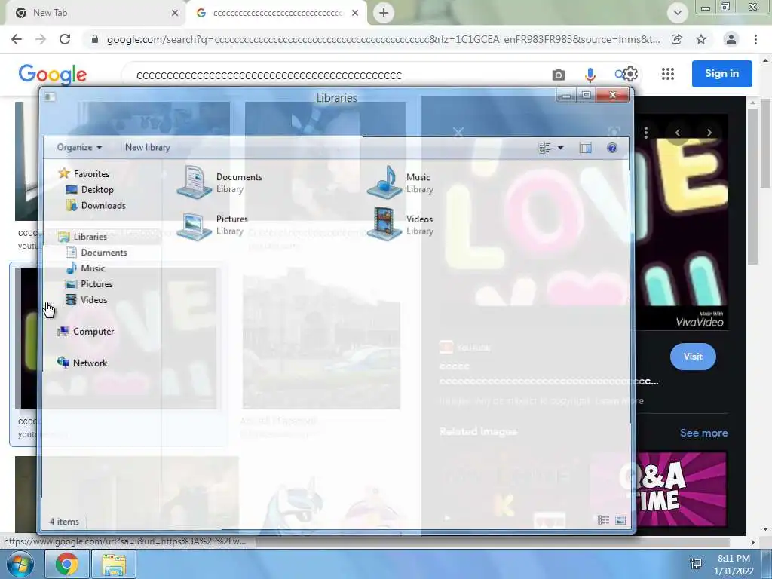Image resolution: width=772 pixels, height=579 pixels.
Task: Open Explorer help icon
Action: point(612,148)
